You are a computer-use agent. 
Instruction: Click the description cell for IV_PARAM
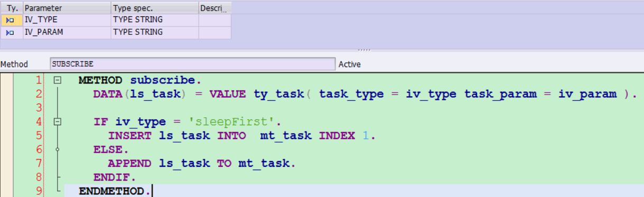point(215,33)
